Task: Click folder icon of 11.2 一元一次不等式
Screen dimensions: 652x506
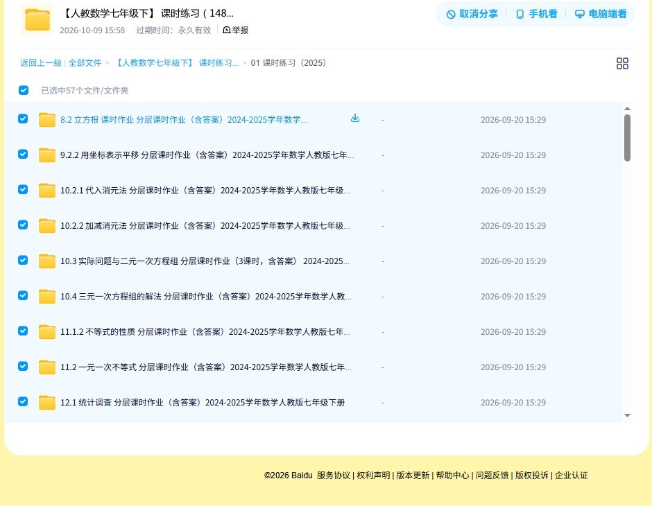Action: [47, 367]
